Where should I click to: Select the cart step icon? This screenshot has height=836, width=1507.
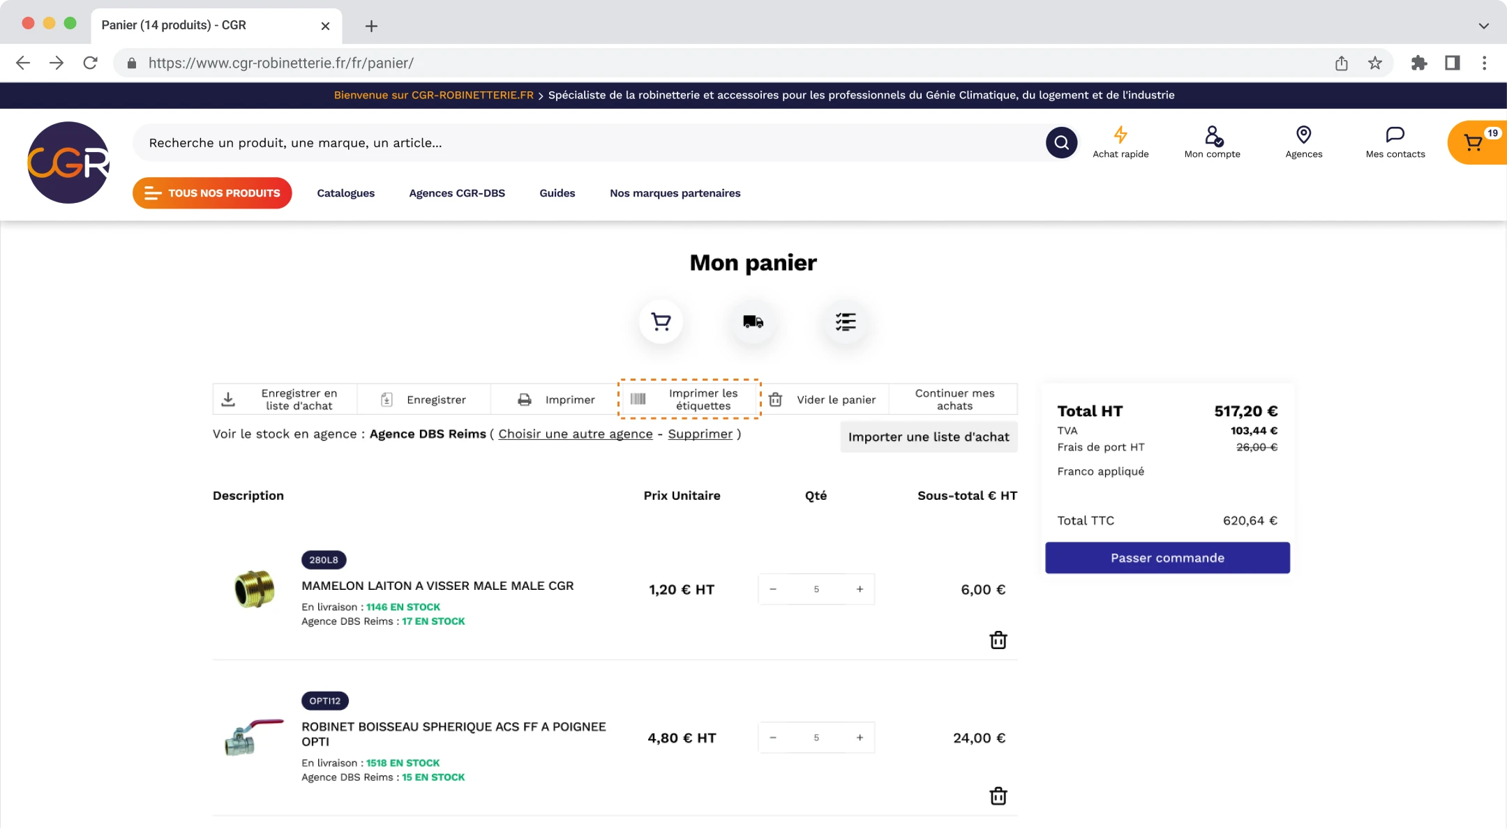click(x=661, y=321)
